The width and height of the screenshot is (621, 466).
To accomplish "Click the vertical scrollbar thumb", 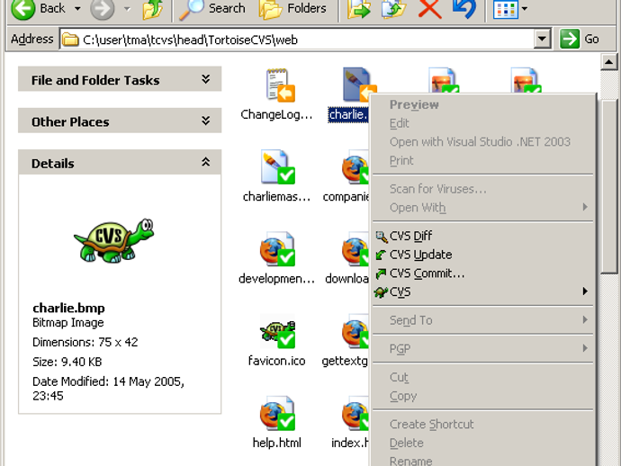I will pos(609,184).
